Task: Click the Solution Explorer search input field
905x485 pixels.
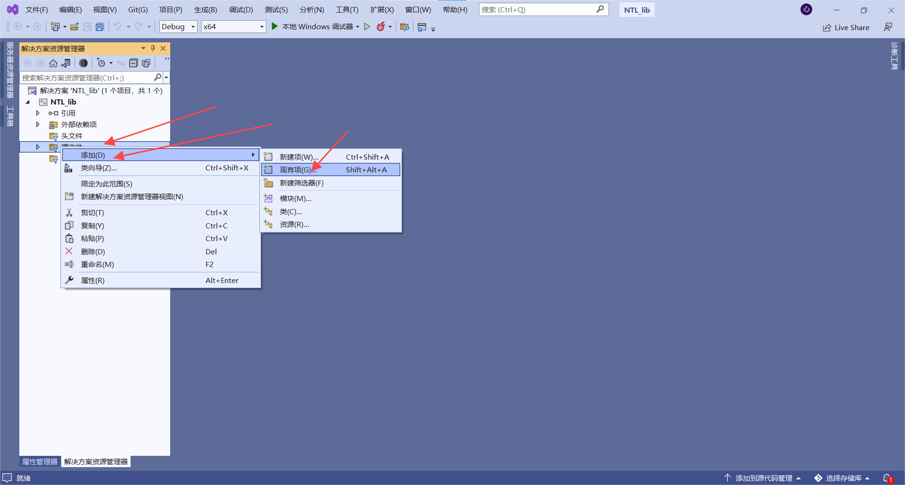Action: (87, 77)
